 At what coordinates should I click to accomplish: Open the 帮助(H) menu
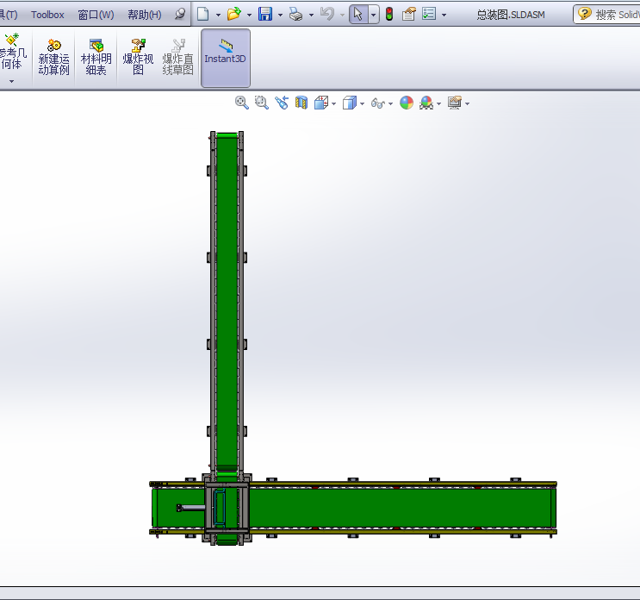click(x=144, y=16)
